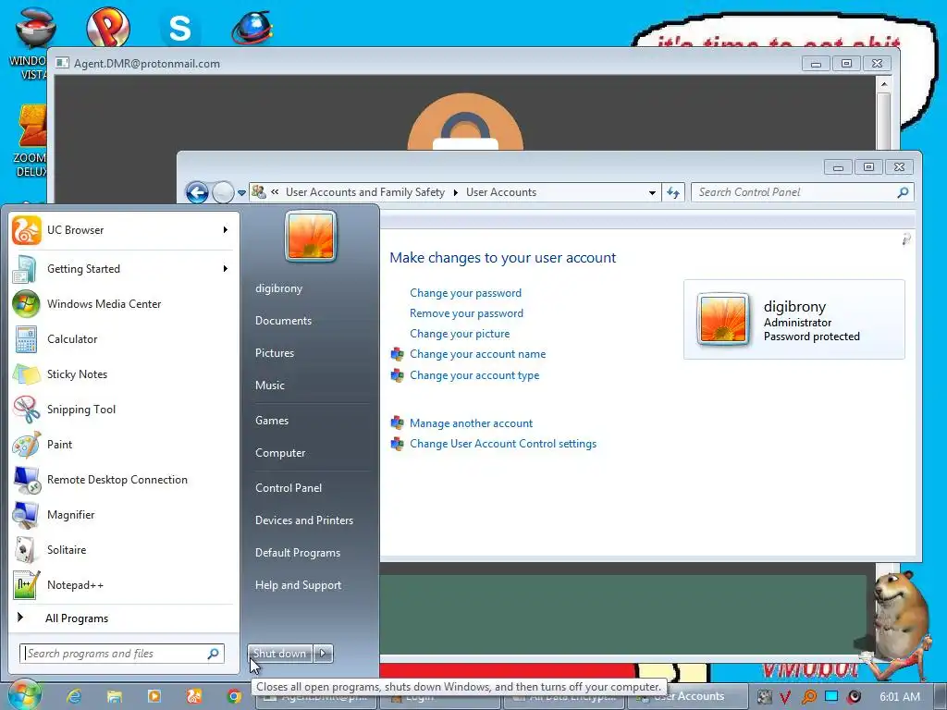The height and width of the screenshot is (710, 947).
Task: Switch to User Accounts taskbar button
Action: tap(687, 696)
